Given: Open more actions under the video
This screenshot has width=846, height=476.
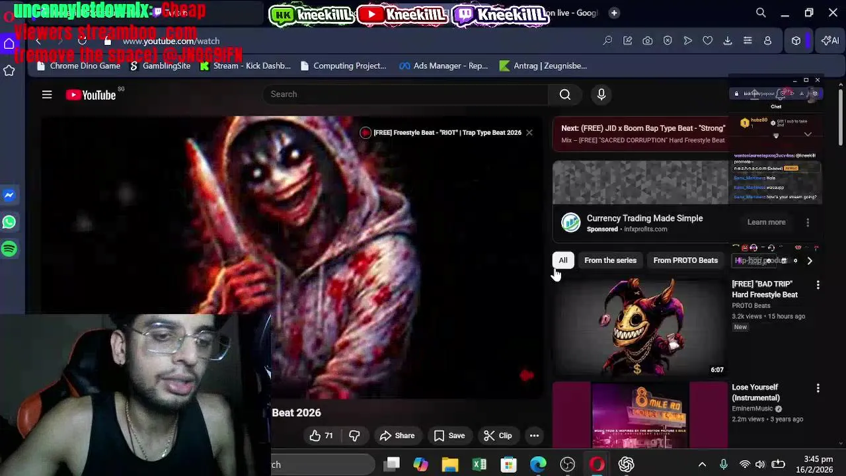Looking at the screenshot, I should click(534, 436).
